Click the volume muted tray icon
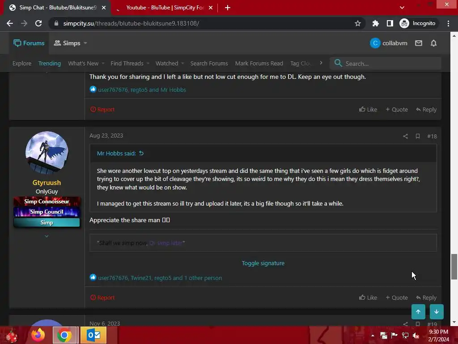The image size is (458, 344). pyautogui.click(x=416, y=335)
